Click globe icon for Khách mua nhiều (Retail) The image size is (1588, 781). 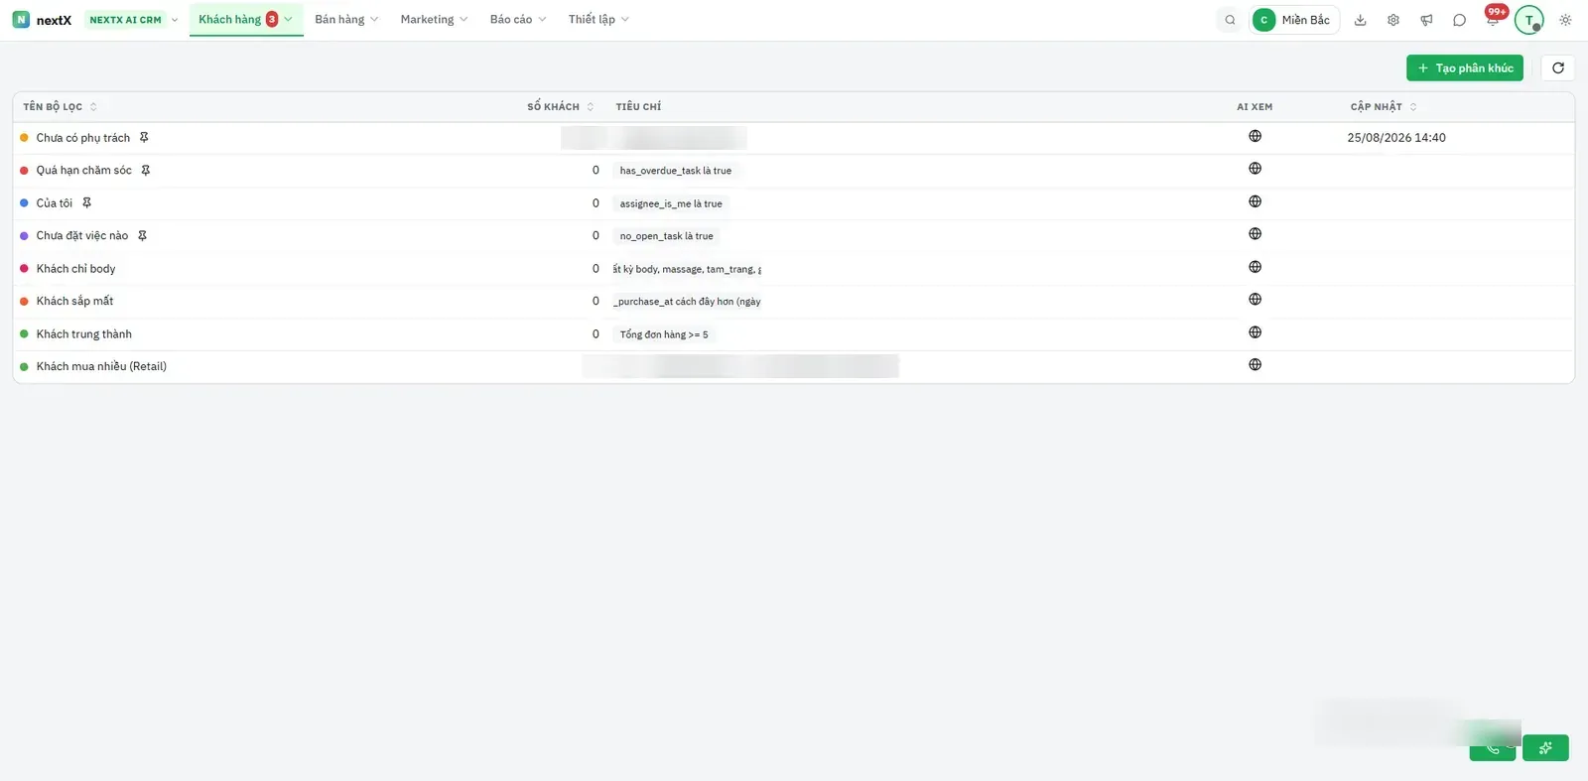point(1255,365)
